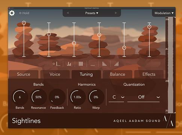Open the Effects tab
The width and height of the screenshot is (182, 135).
(149, 74)
